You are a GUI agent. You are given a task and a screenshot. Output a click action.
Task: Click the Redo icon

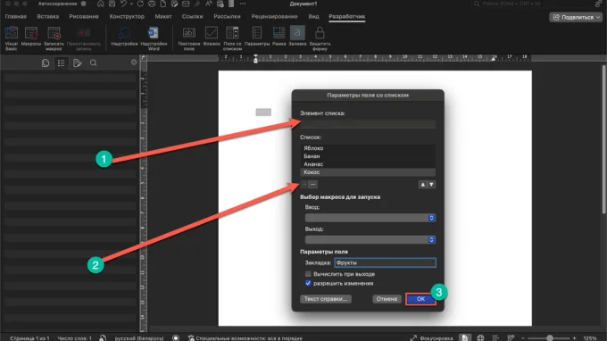tap(140, 4)
